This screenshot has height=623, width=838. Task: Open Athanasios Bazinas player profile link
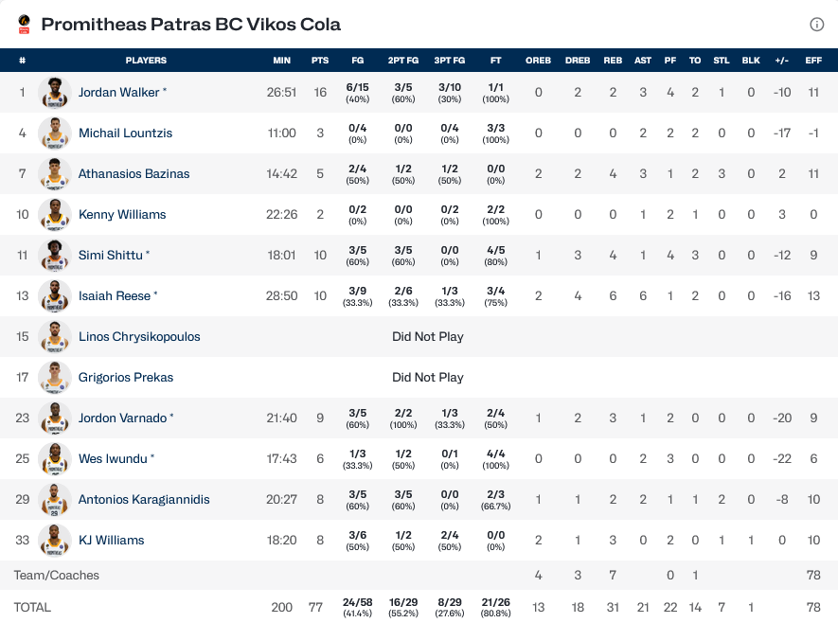(x=134, y=174)
